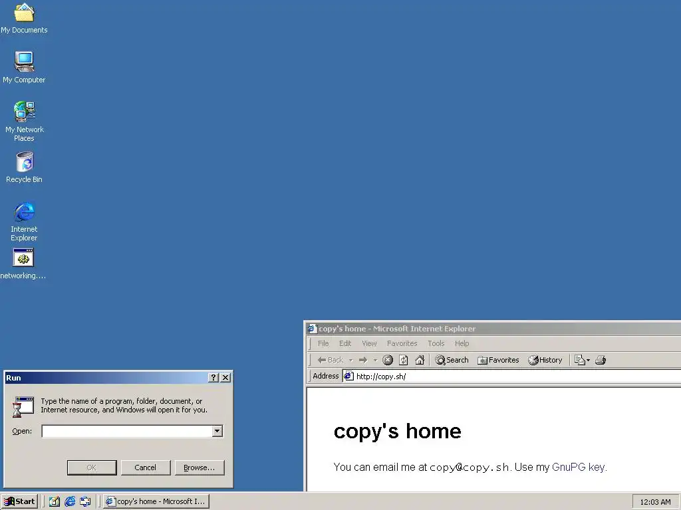Expand the Mail toolbar dropdown arrow

point(588,360)
